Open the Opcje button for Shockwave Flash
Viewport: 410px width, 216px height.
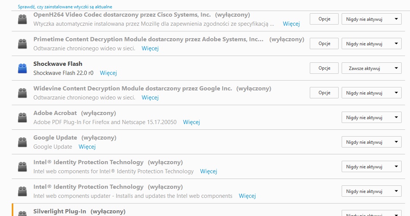pos(324,68)
